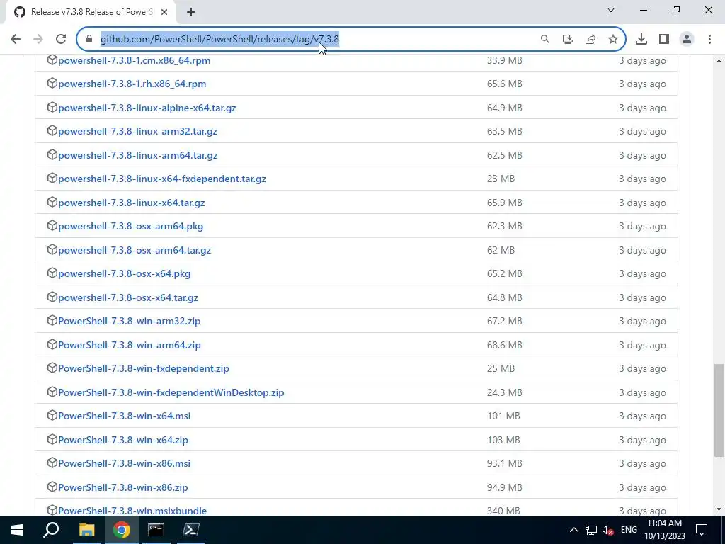The image size is (725, 544).
Task: Close the Release v7.3.8 tab
Action: point(164,12)
